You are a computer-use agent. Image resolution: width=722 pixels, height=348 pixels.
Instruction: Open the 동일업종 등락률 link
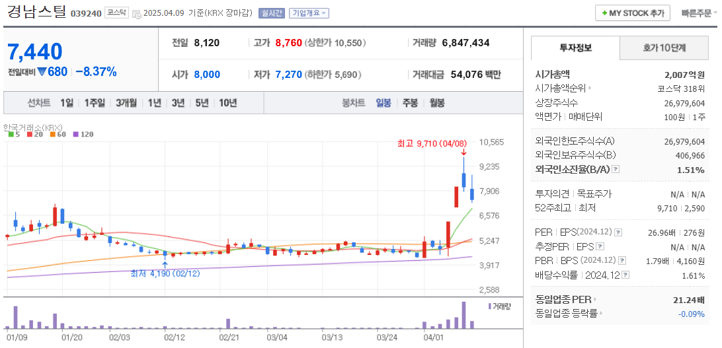(x=569, y=314)
